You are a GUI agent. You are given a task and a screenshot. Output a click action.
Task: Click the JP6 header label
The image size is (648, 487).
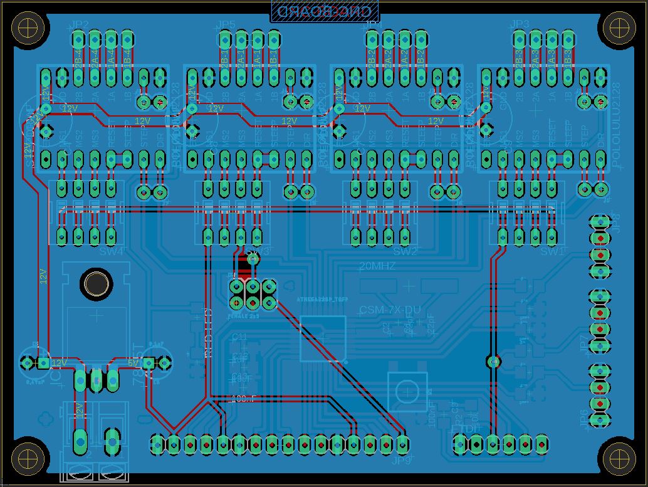(x=584, y=419)
